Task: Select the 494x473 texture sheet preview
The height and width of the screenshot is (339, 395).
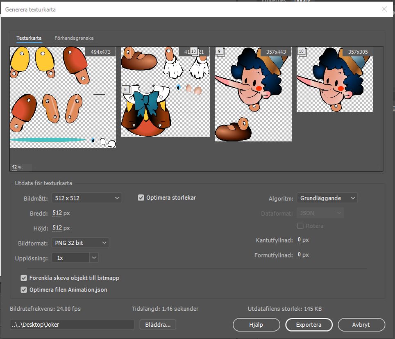Action: 63,97
